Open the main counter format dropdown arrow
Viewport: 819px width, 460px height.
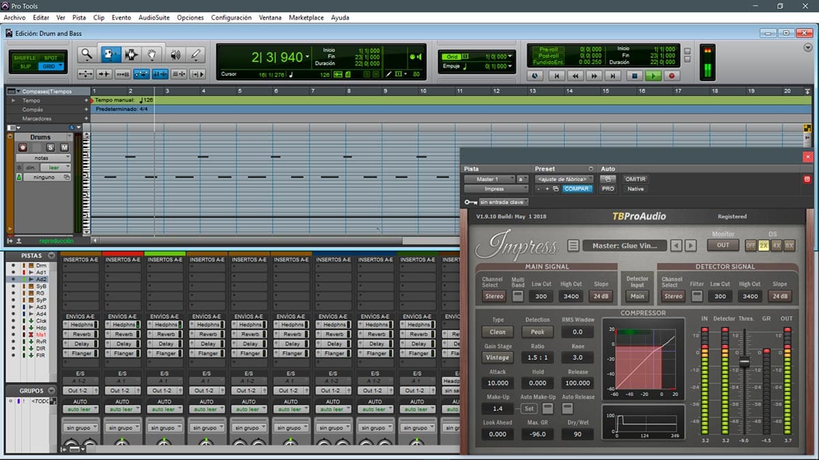[308, 57]
